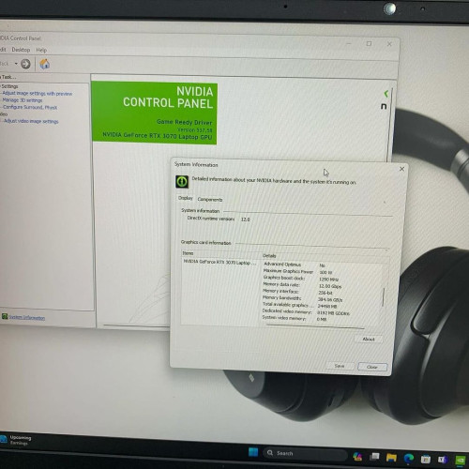Image resolution: width=469 pixels, height=469 pixels.
Task: Click Close button in System Information
Action: [372, 367]
